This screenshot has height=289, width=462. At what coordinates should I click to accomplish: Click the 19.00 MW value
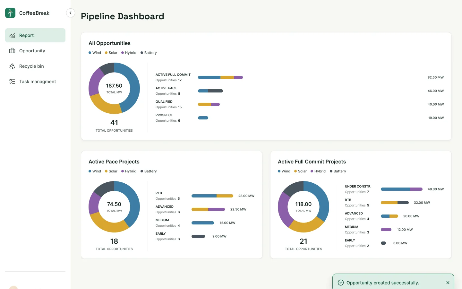(436, 118)
